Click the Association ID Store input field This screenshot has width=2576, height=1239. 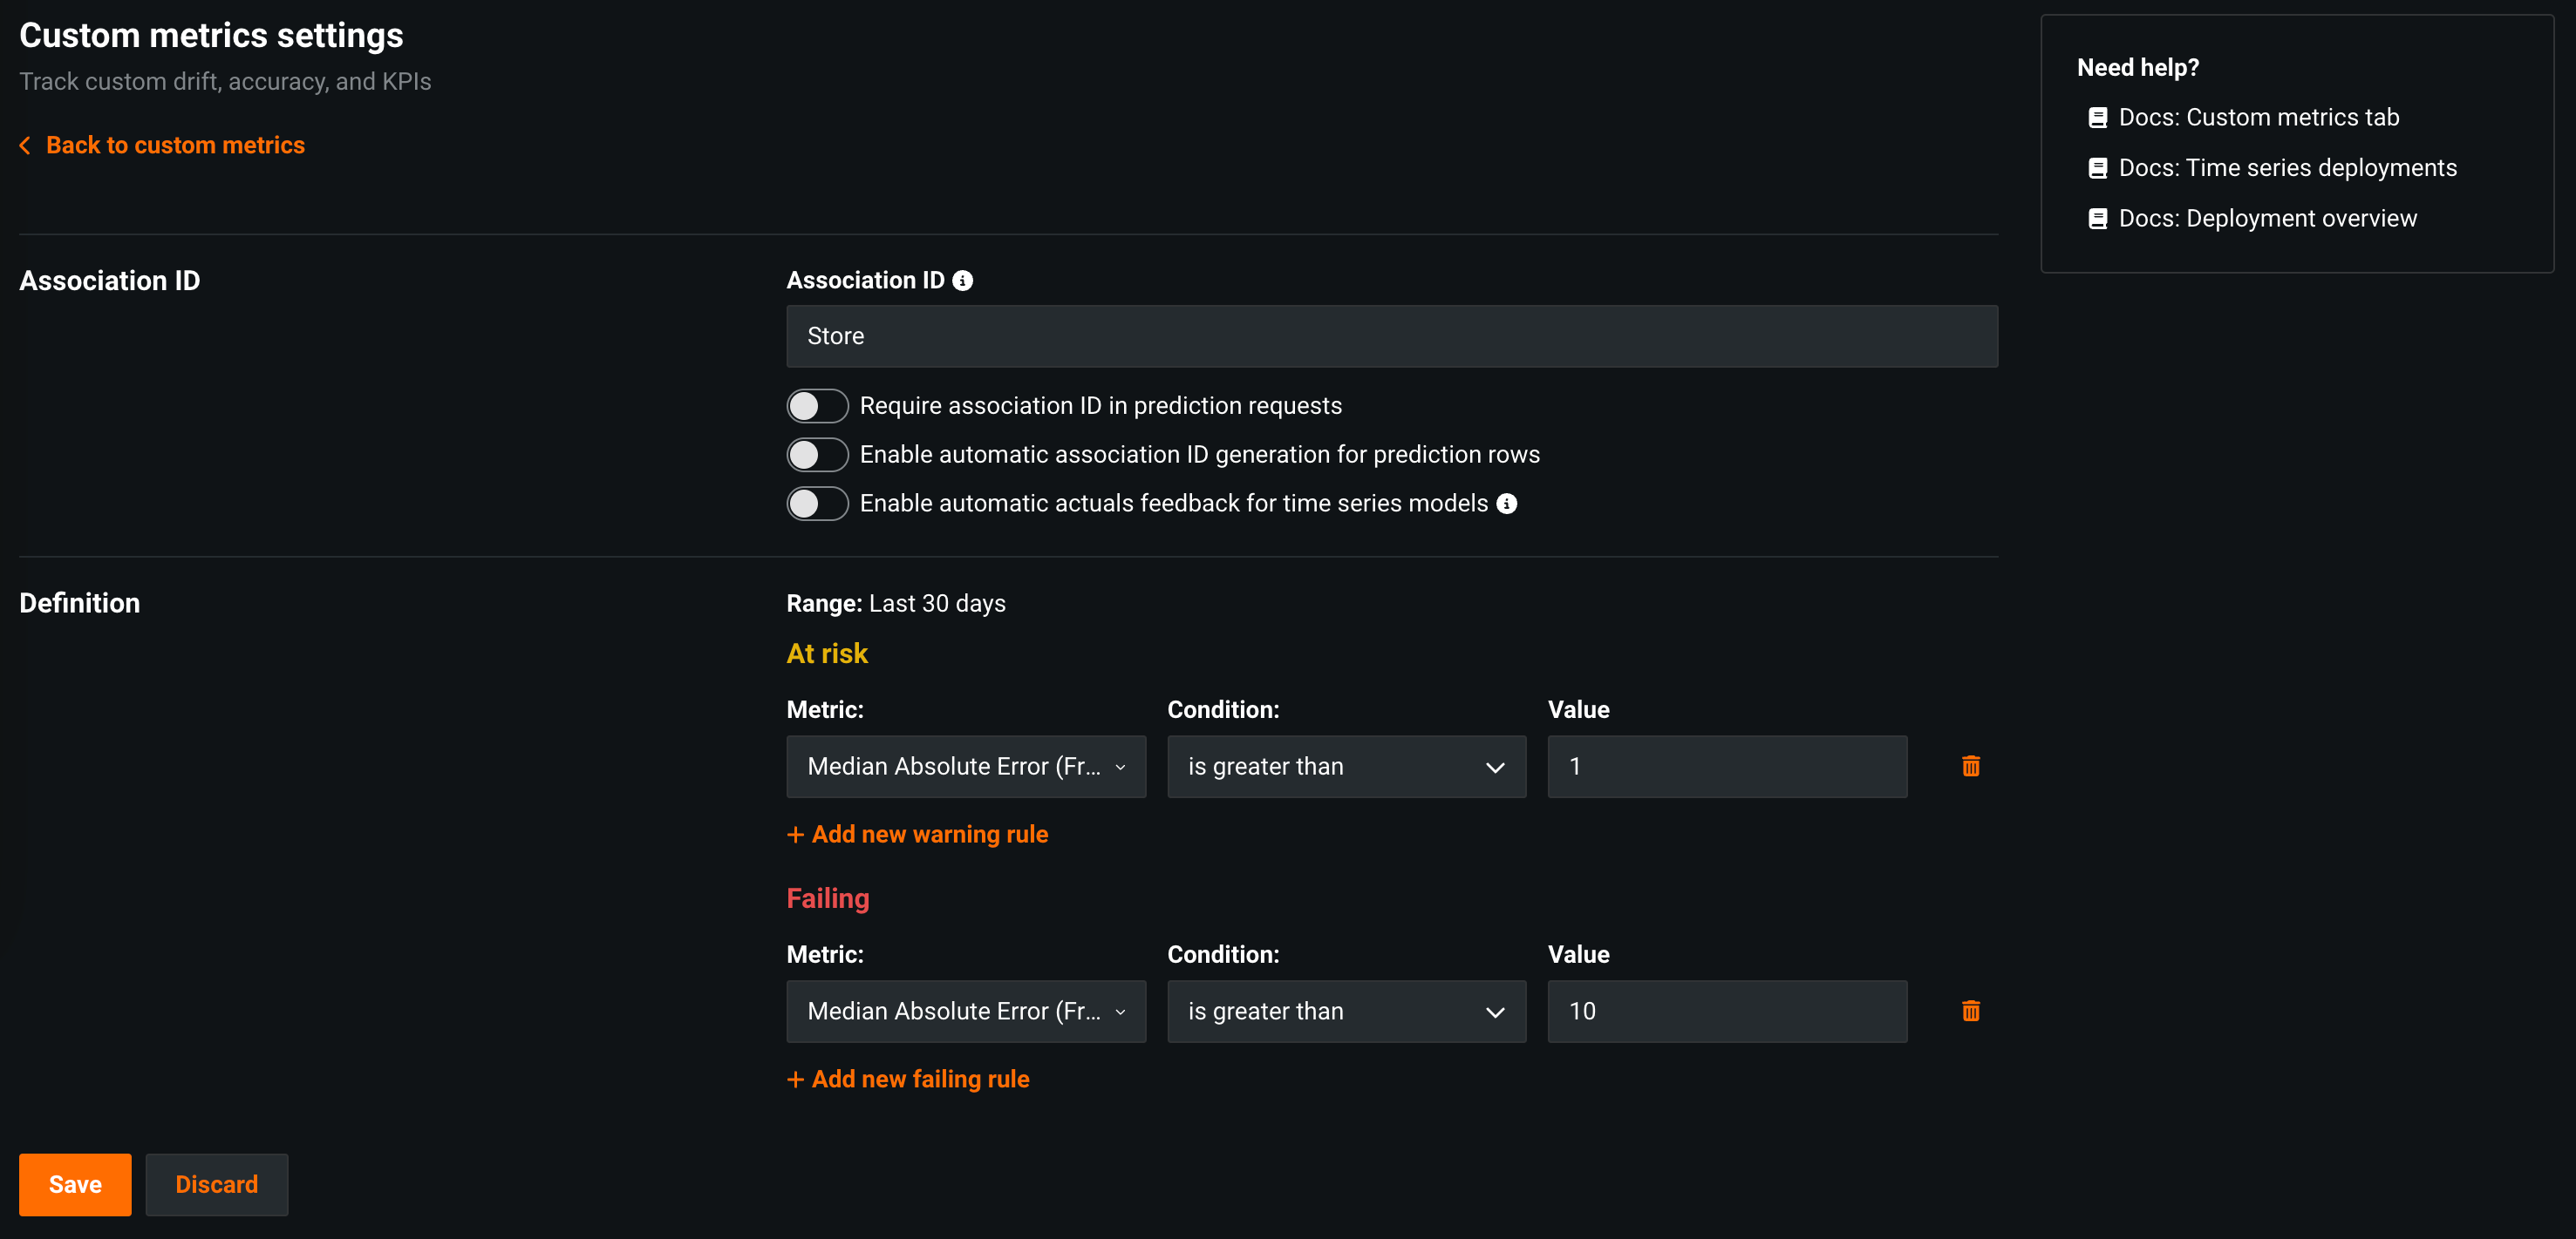tap(1391, 336)
